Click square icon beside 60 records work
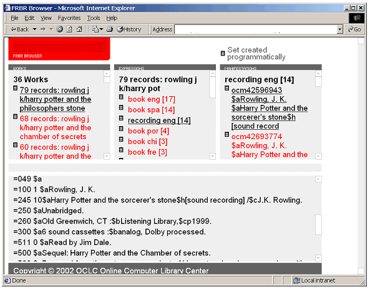This screenshot has width=370, height=289. click(x=16, y=145)
